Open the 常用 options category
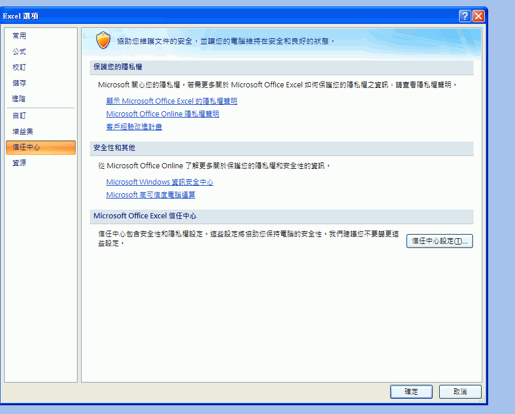The height and width of the screenshot is (414, 515). (x=41, y=36)
